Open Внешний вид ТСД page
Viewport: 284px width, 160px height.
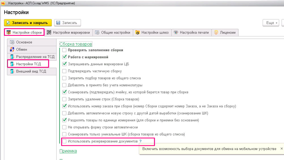click(32, 71)
